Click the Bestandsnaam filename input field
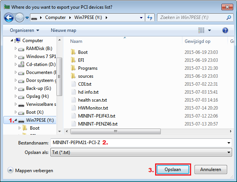 [137, 143]
